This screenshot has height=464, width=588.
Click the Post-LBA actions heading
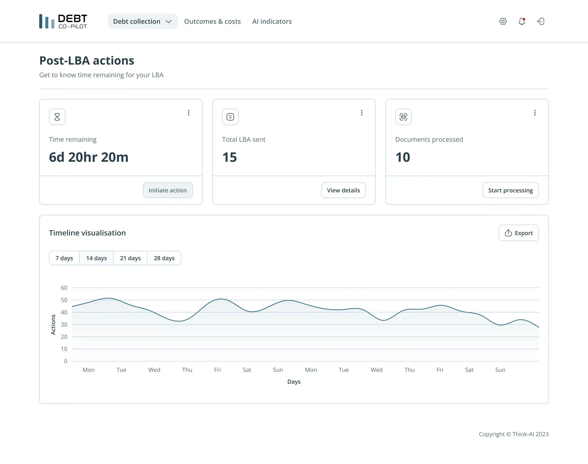pyautogui.click(x=87, y=61)
